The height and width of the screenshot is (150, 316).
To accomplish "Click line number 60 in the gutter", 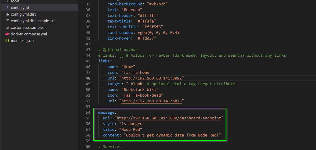I will coord(88,147).
